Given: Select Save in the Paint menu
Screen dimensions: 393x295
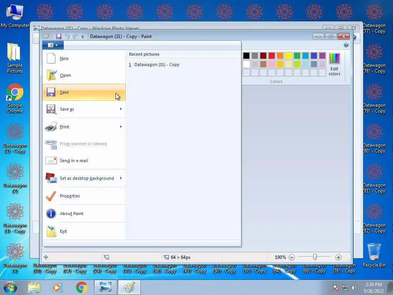Looking at the screenshot, I should pos(84,92).
